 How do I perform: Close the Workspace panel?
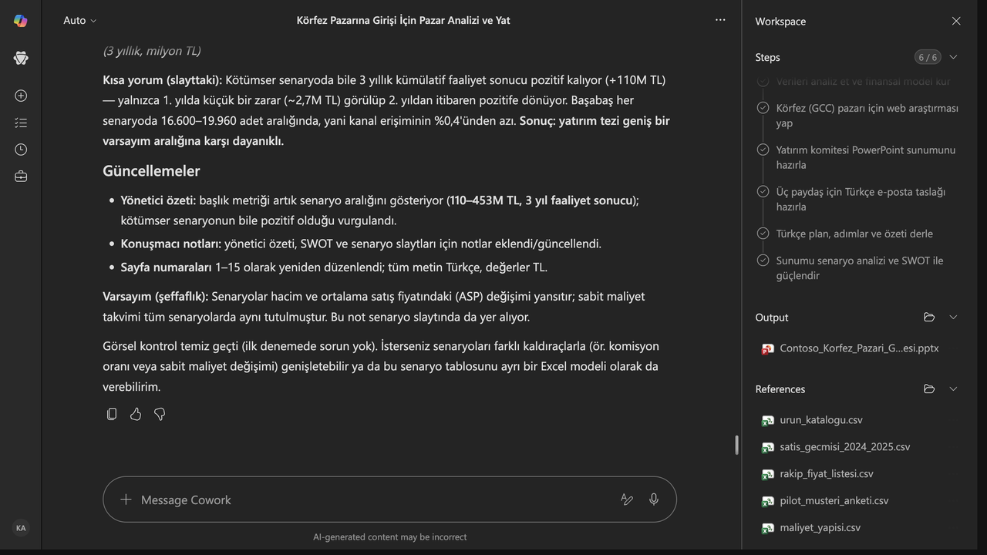[x=956, y=21]
